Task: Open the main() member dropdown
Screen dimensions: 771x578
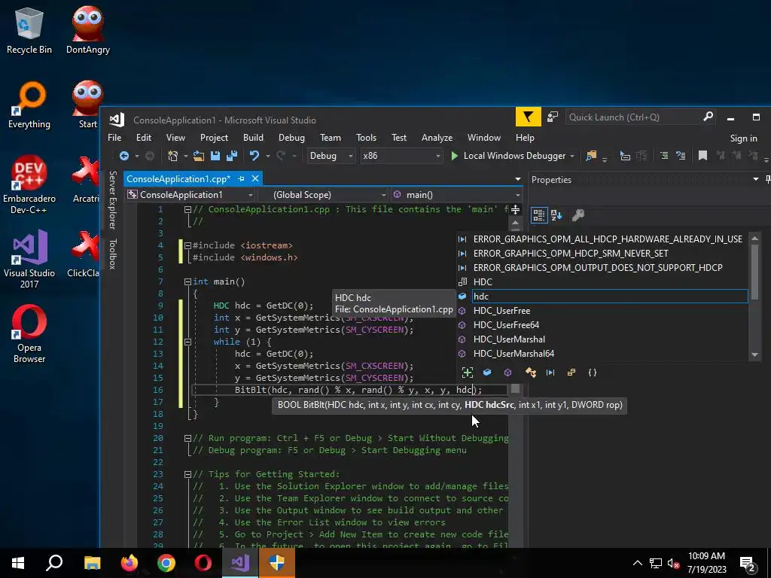Action: tap(456, 195)
